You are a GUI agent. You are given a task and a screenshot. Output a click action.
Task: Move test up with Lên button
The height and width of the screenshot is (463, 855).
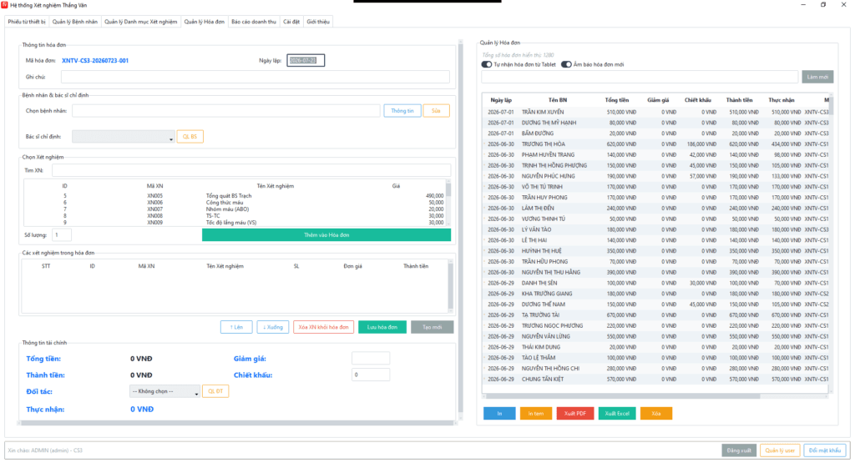(236, 327)
